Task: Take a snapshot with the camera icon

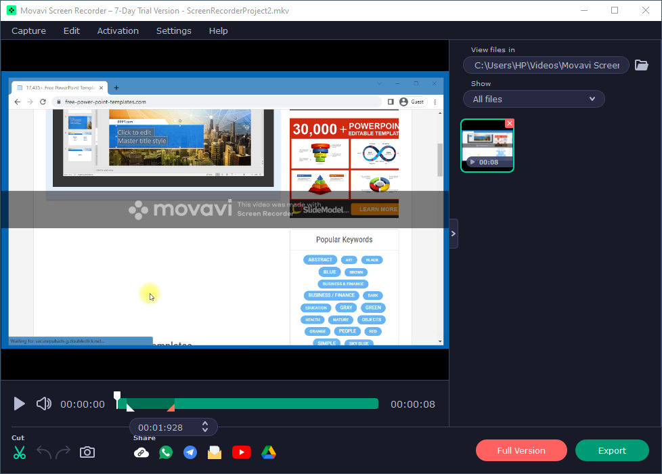Action: 87,452
